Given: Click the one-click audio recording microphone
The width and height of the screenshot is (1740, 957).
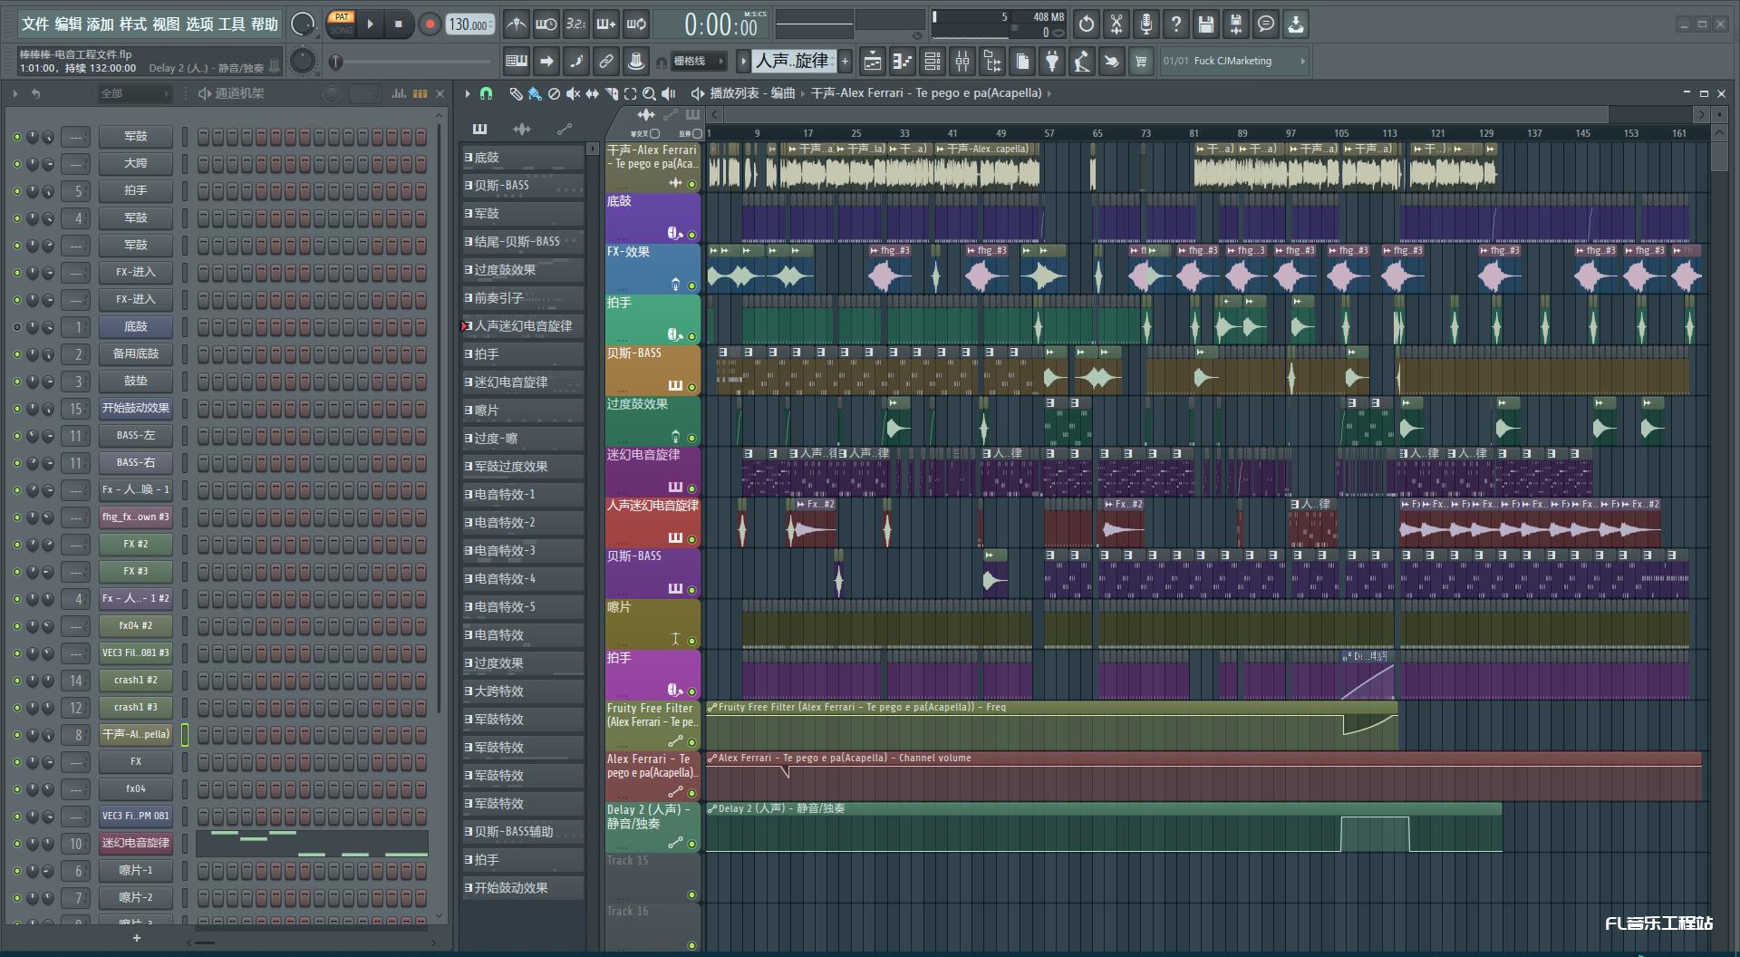Looking at the screenshot, I should [1146, 24].
